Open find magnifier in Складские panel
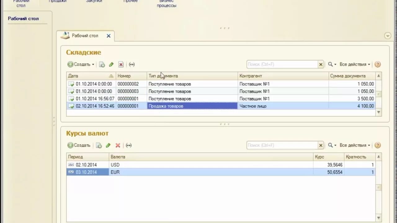Image resolution: width=397 pixels, height=223 pixels. click(x=332, y=64)
